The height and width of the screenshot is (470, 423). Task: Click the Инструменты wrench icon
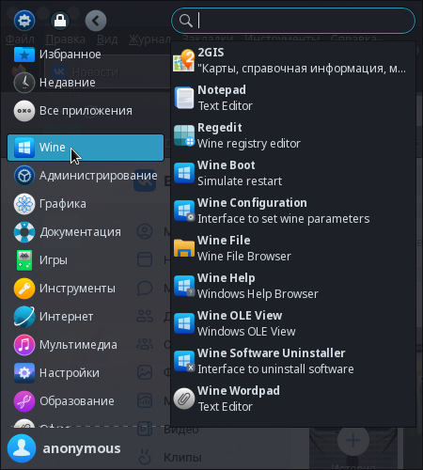pos(24,289)
